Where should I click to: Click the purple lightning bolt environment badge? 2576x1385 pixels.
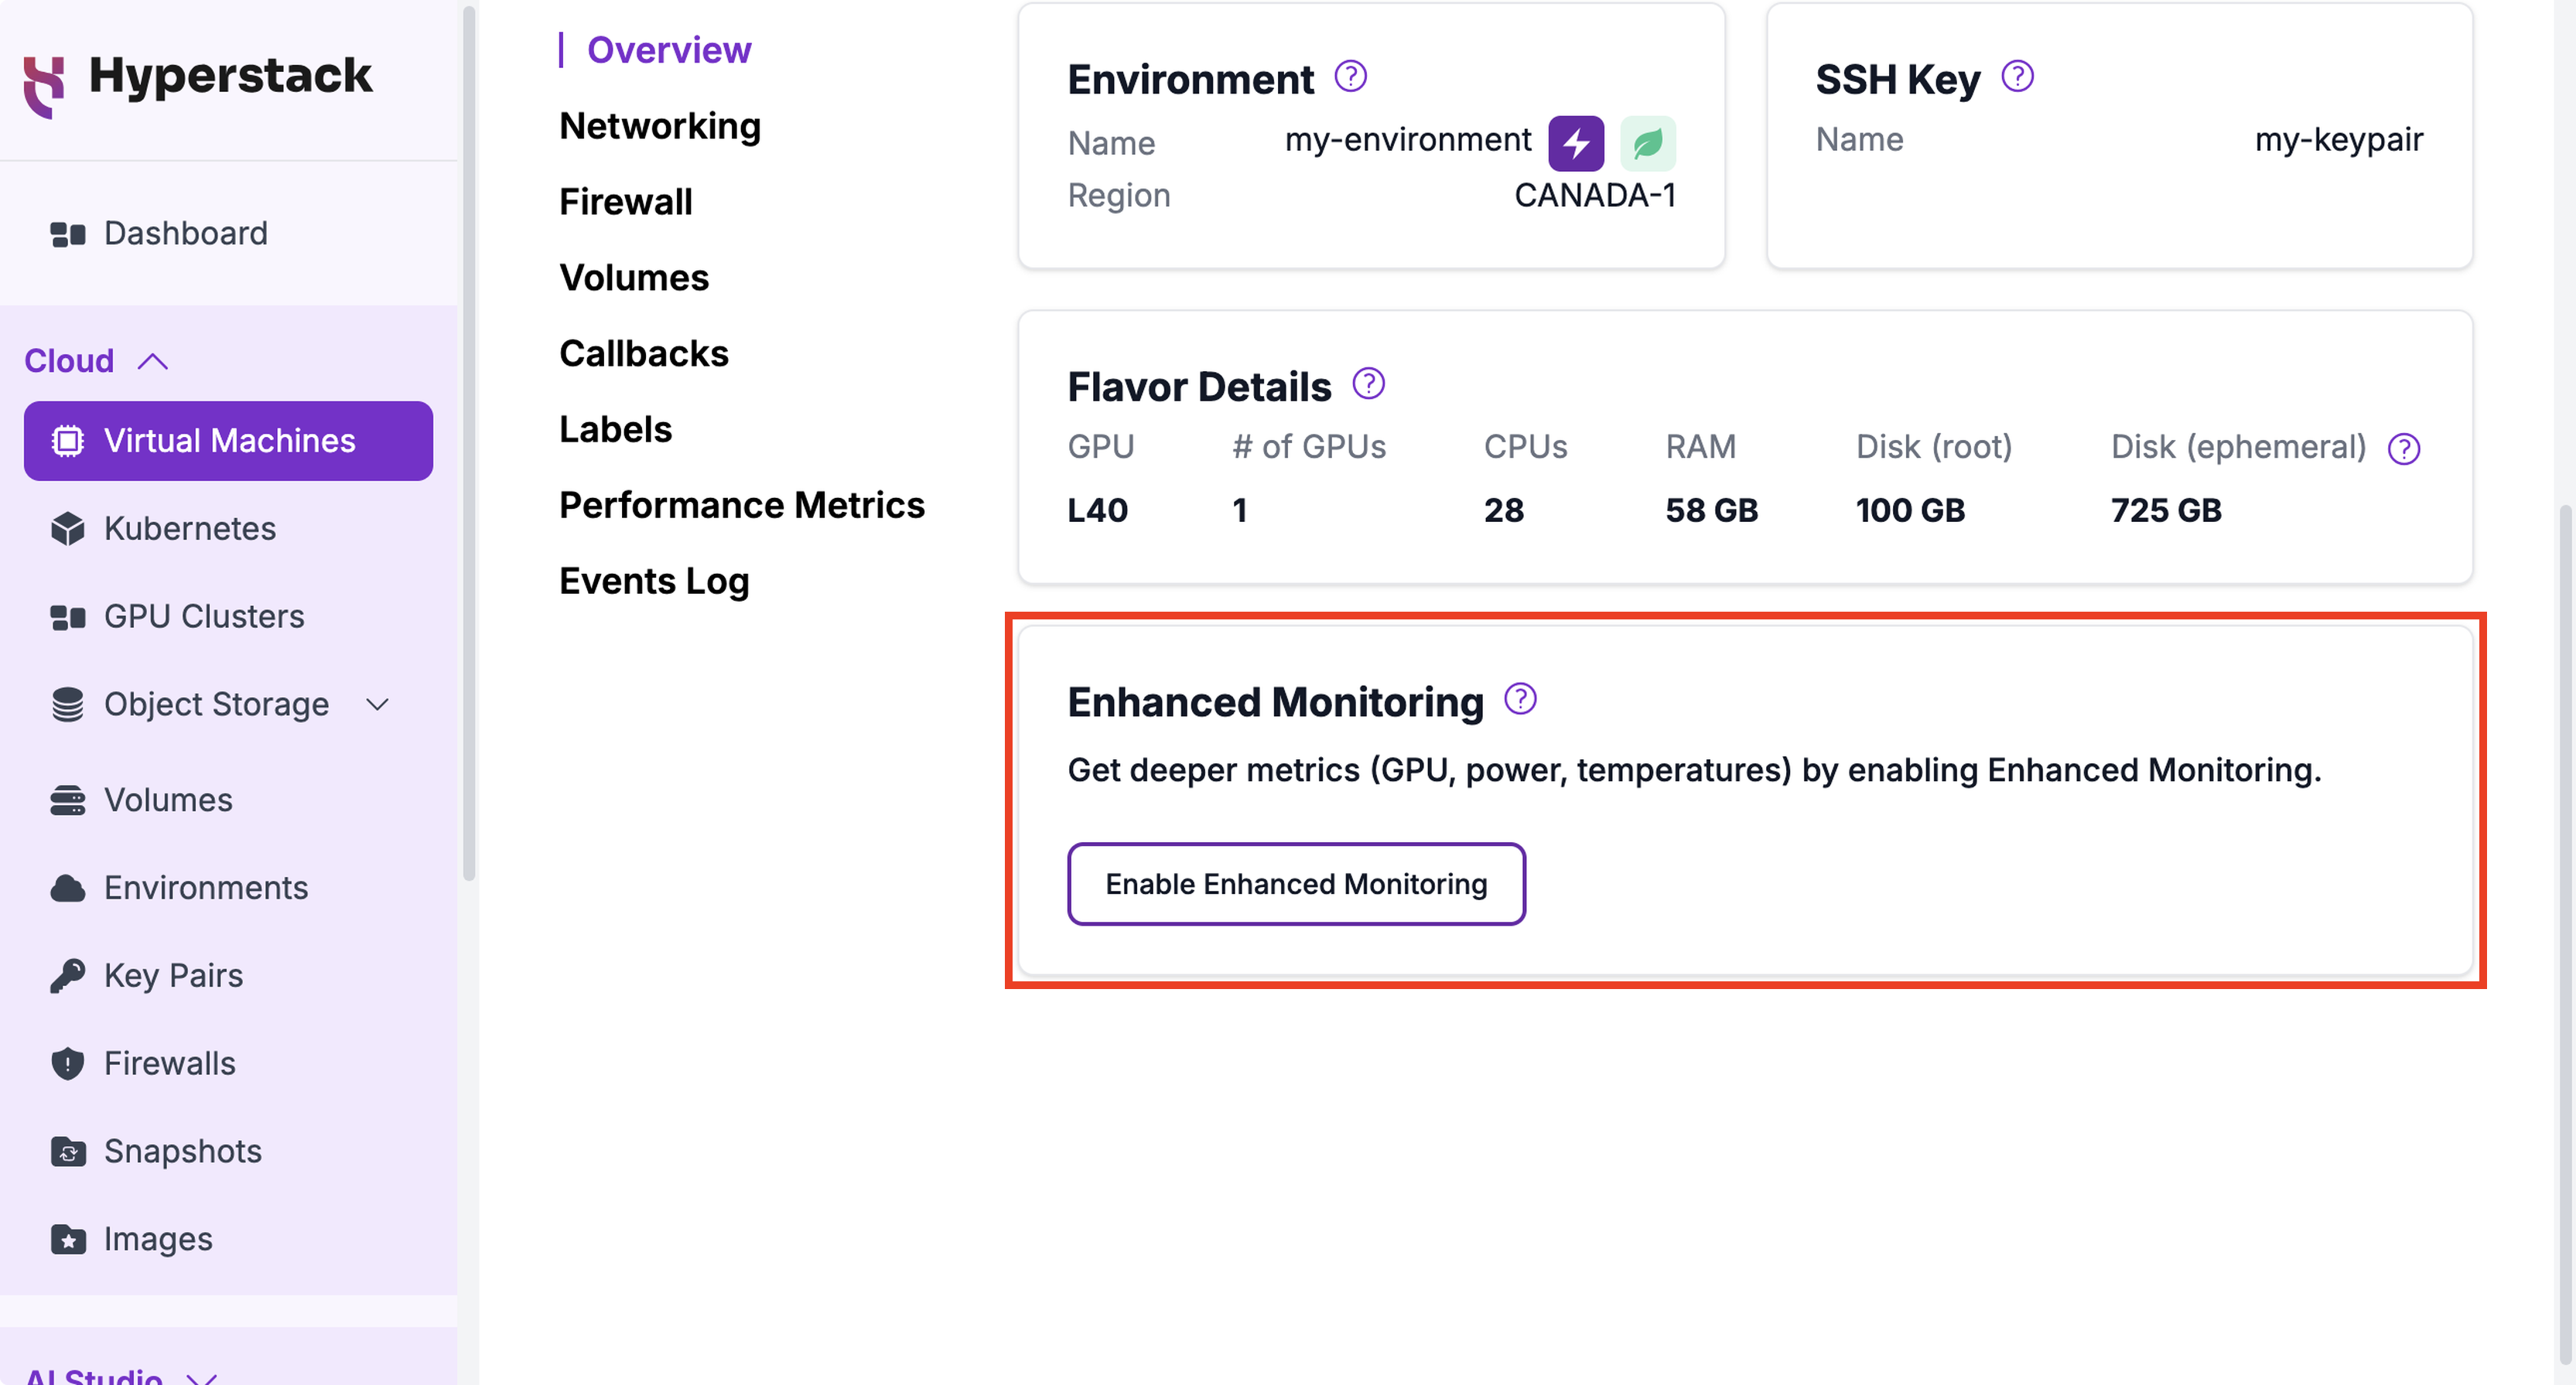pyautogui.click(x=1576, y=143)
